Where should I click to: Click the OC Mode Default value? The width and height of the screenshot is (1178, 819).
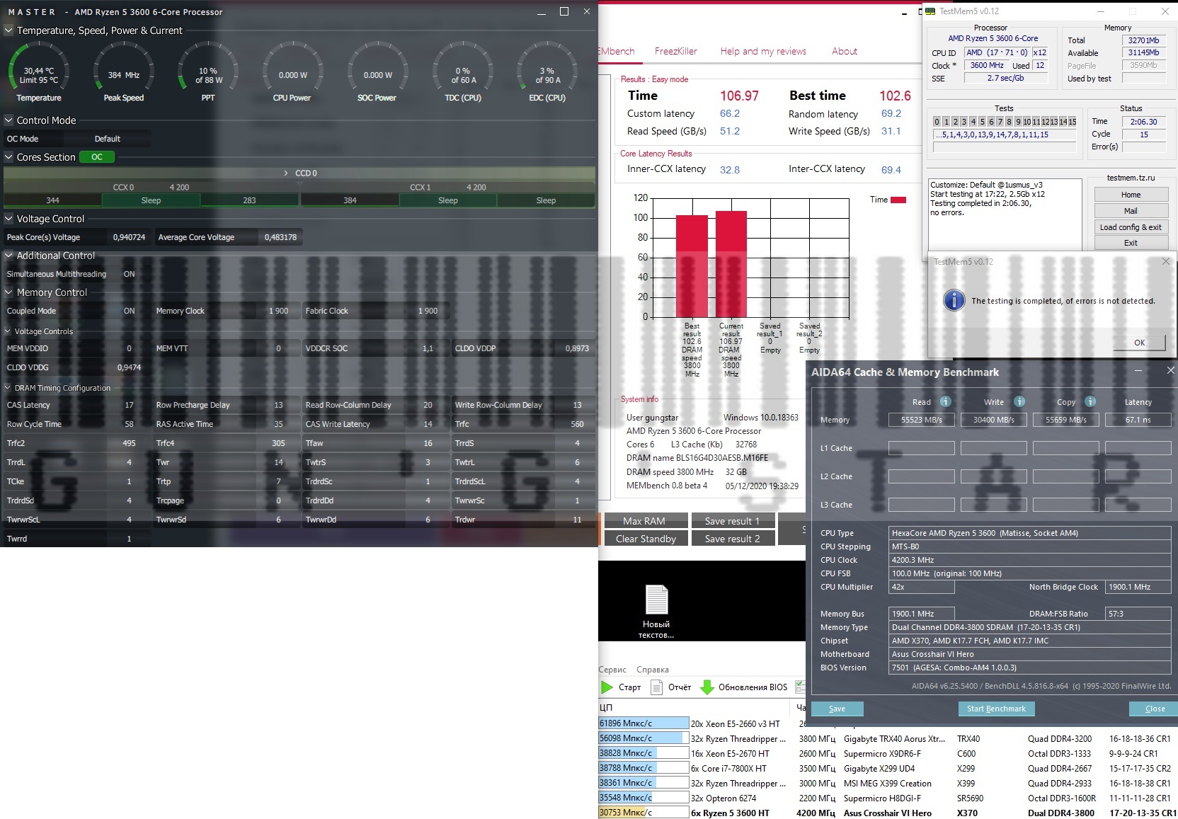click(x=108, y=139)
